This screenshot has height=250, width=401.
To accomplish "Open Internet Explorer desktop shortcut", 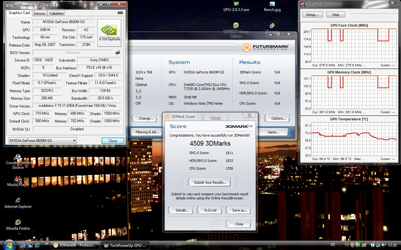I will point(18,203).
